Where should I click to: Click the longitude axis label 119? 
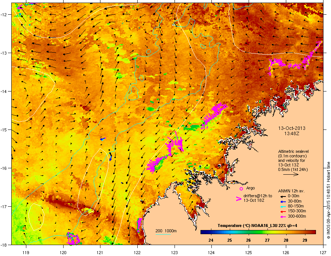26,252
